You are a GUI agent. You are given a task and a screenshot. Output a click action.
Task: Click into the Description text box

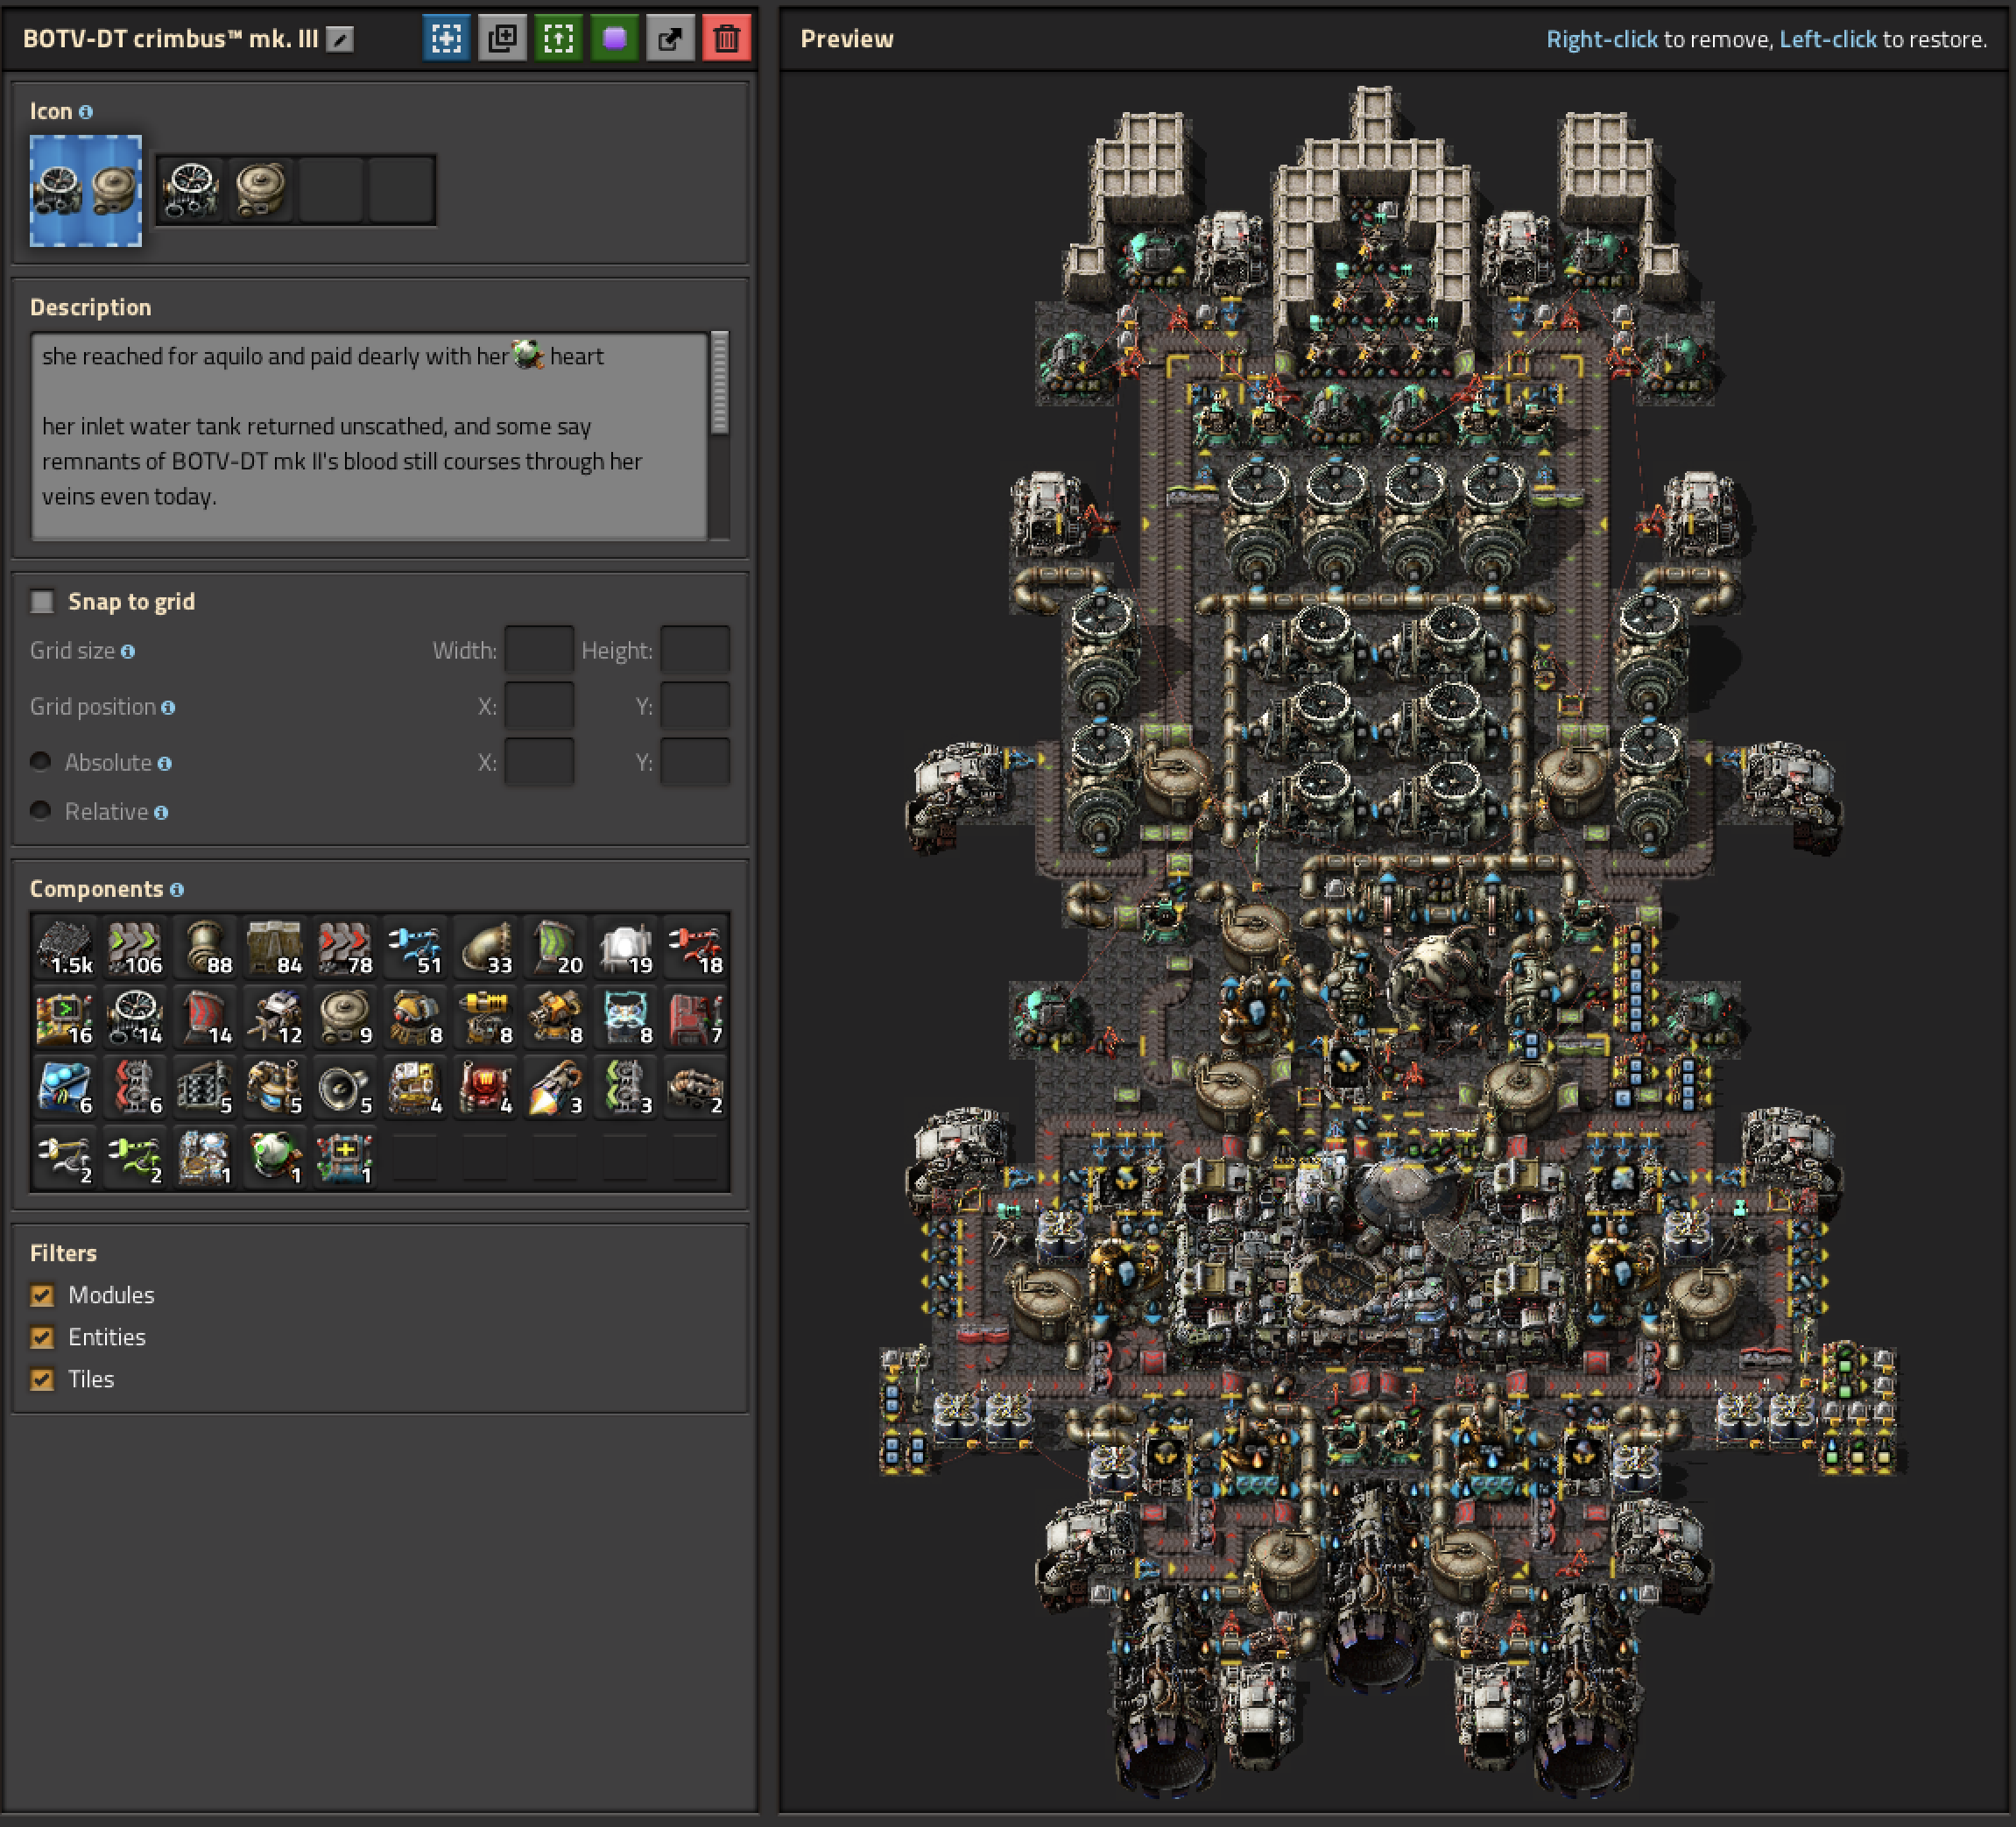click(369, 436)
